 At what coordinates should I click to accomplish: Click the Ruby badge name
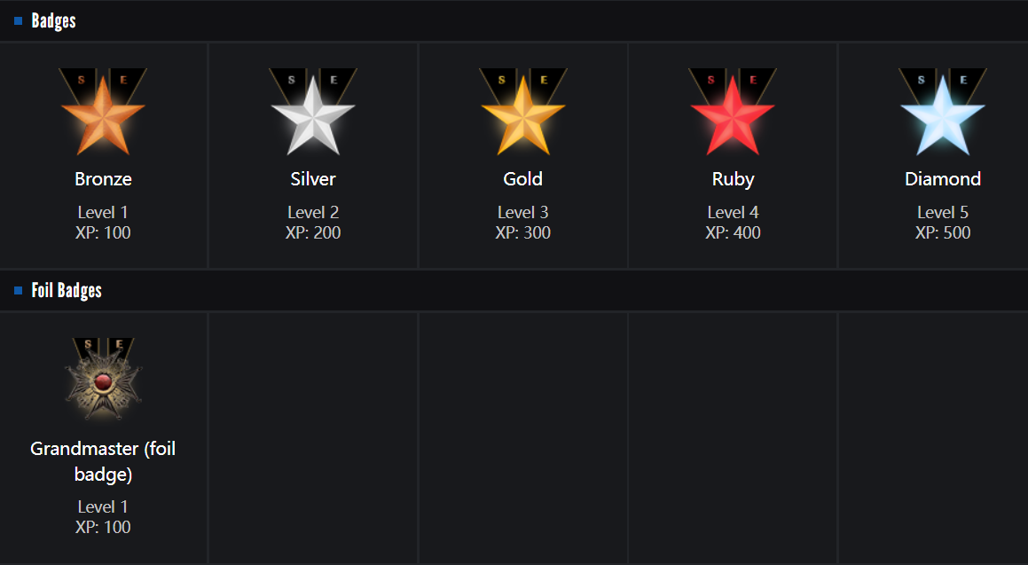tap(733, 179)
